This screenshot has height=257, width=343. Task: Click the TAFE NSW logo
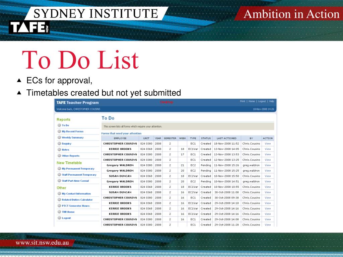pyautogui.click(x=29, y=27)
